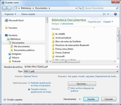121x105 pixels.
Task: Click file list scroll down arrow
Action: pyautogui.click(x=118, y=58)
